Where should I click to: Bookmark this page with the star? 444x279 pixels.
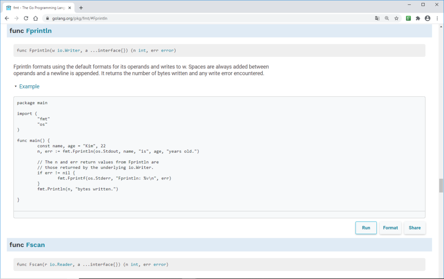coord(396,18)
